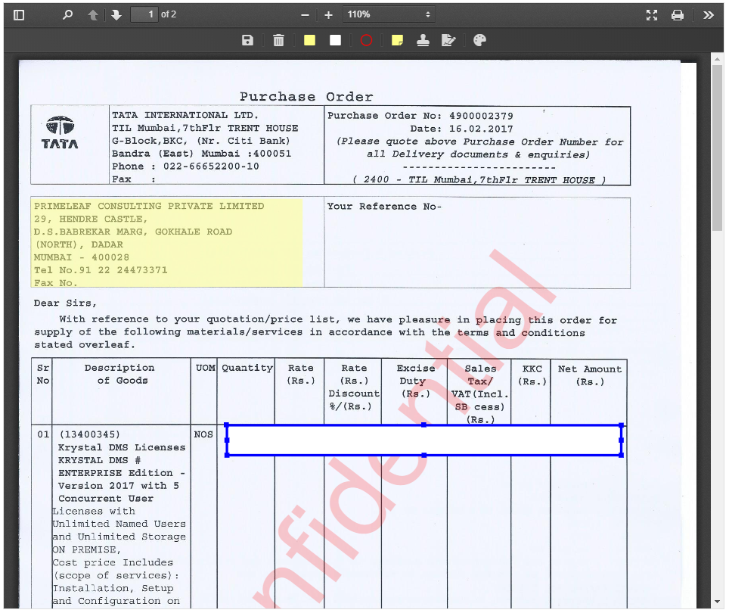Open the 110% zoom level dropdown
This screenshot has width=729, height=613.
click(x=389, y=14)
